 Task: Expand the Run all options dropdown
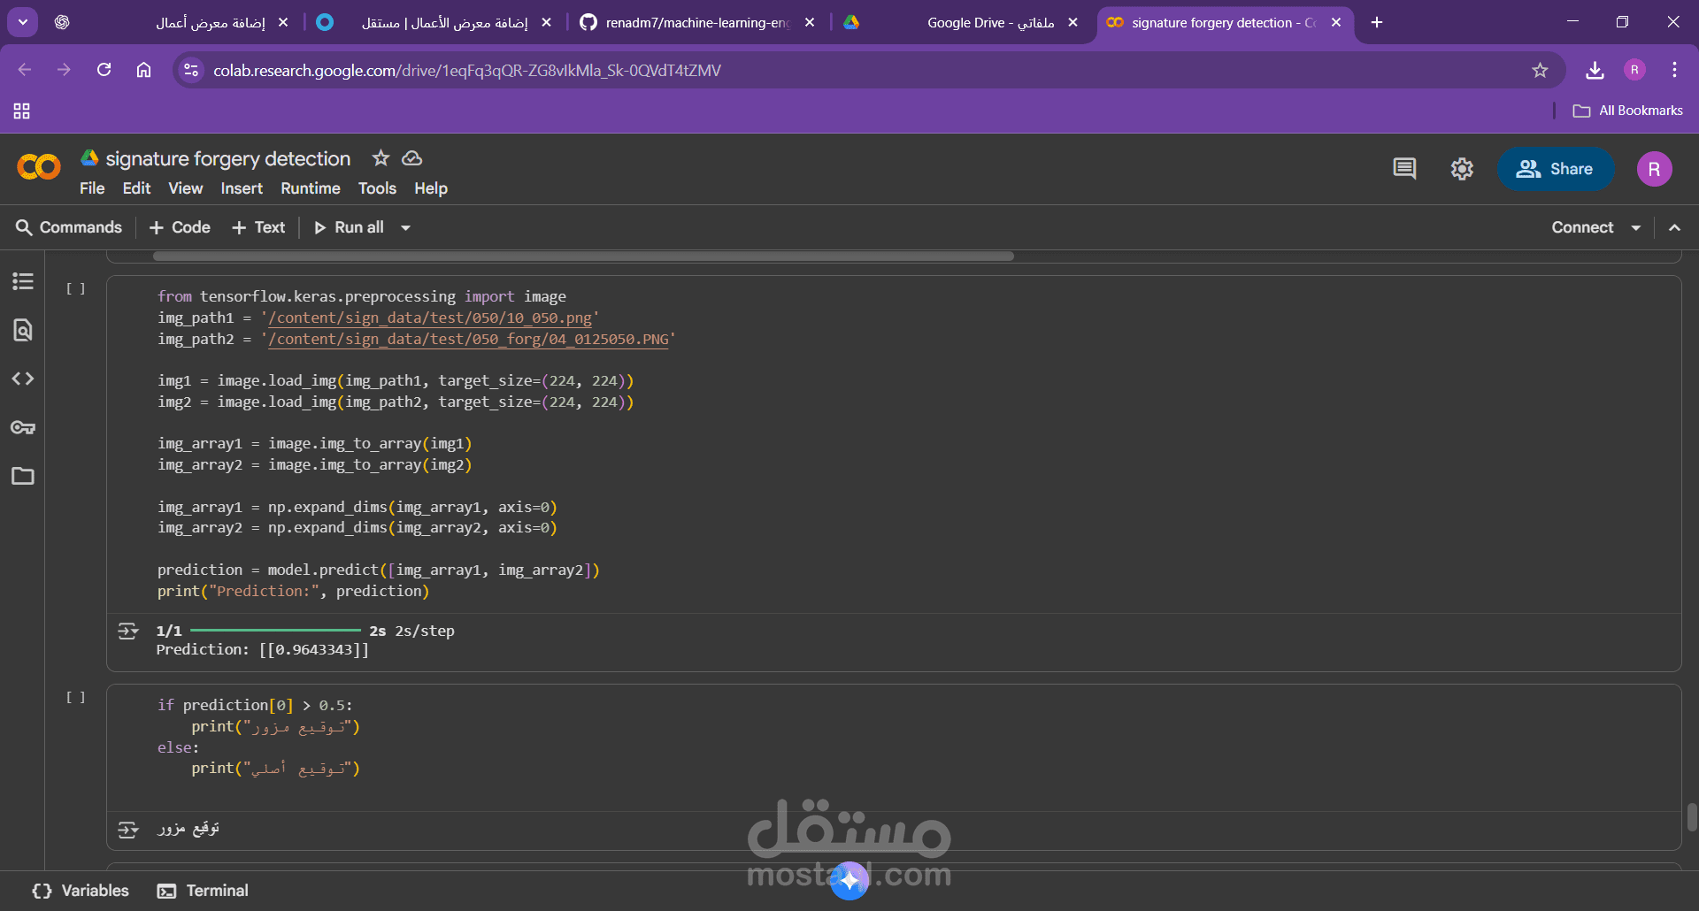click(405, 227)
